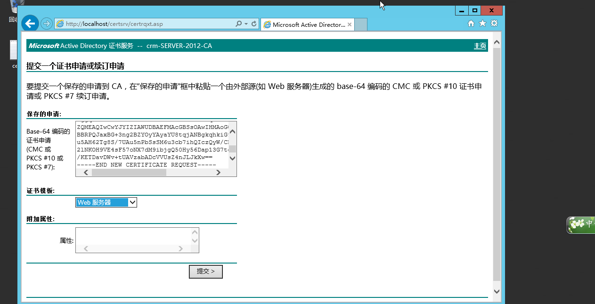The height and width of the screenshot is (304, 595).
Task: Click the text file icon on the desktop
Action: pyautogui.click(x=13, y=51)
